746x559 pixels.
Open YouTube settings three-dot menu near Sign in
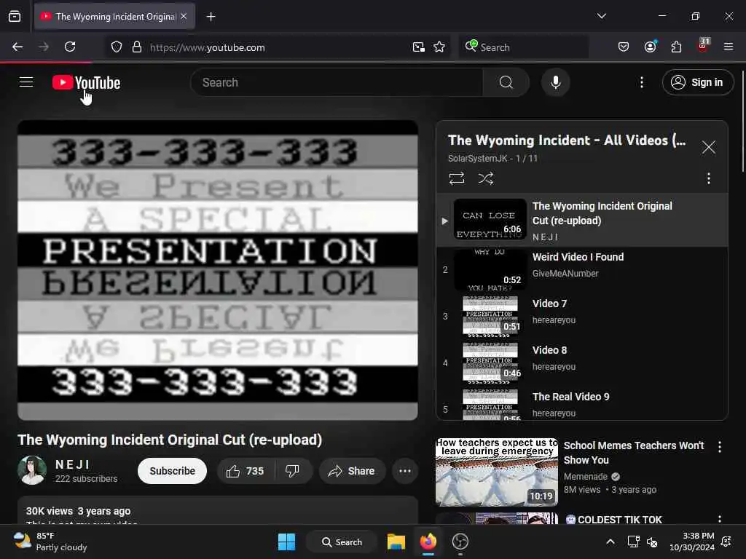point(641,82)
